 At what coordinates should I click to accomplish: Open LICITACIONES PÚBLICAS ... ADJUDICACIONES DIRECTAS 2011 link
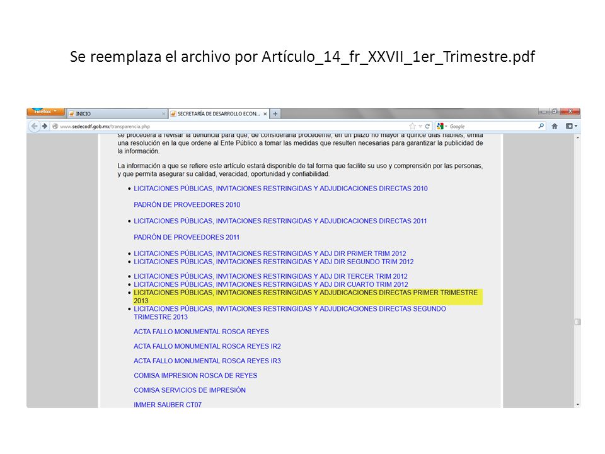280,221
